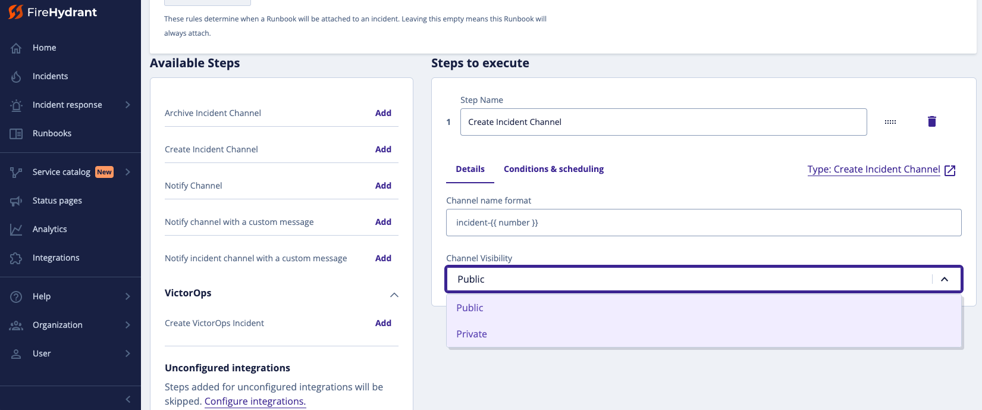Delete step with trash icon
This screenshot has width=982, height=410.
(931, 122)
